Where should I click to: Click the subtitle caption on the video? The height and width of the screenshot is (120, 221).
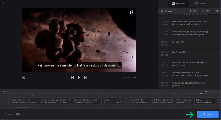(79, 65)
